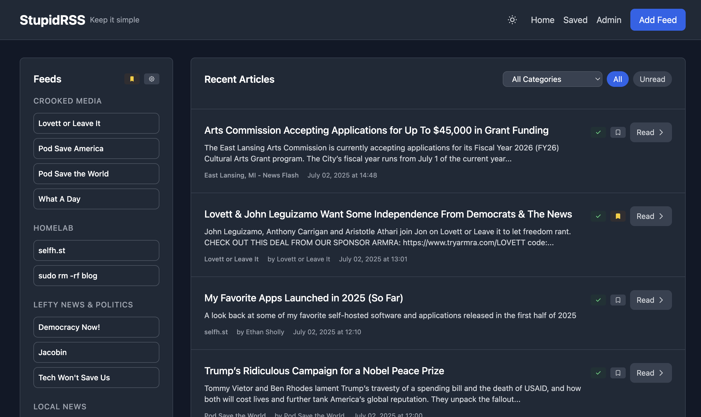Go to Home in navigation
701x417 pixels.
542,20
